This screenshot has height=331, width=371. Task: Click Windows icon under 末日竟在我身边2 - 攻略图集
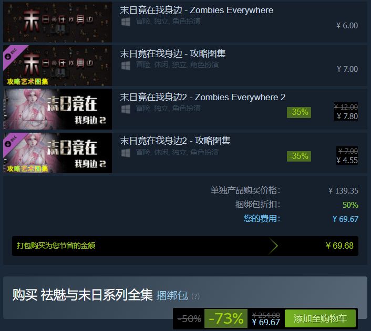coord(126,153)
